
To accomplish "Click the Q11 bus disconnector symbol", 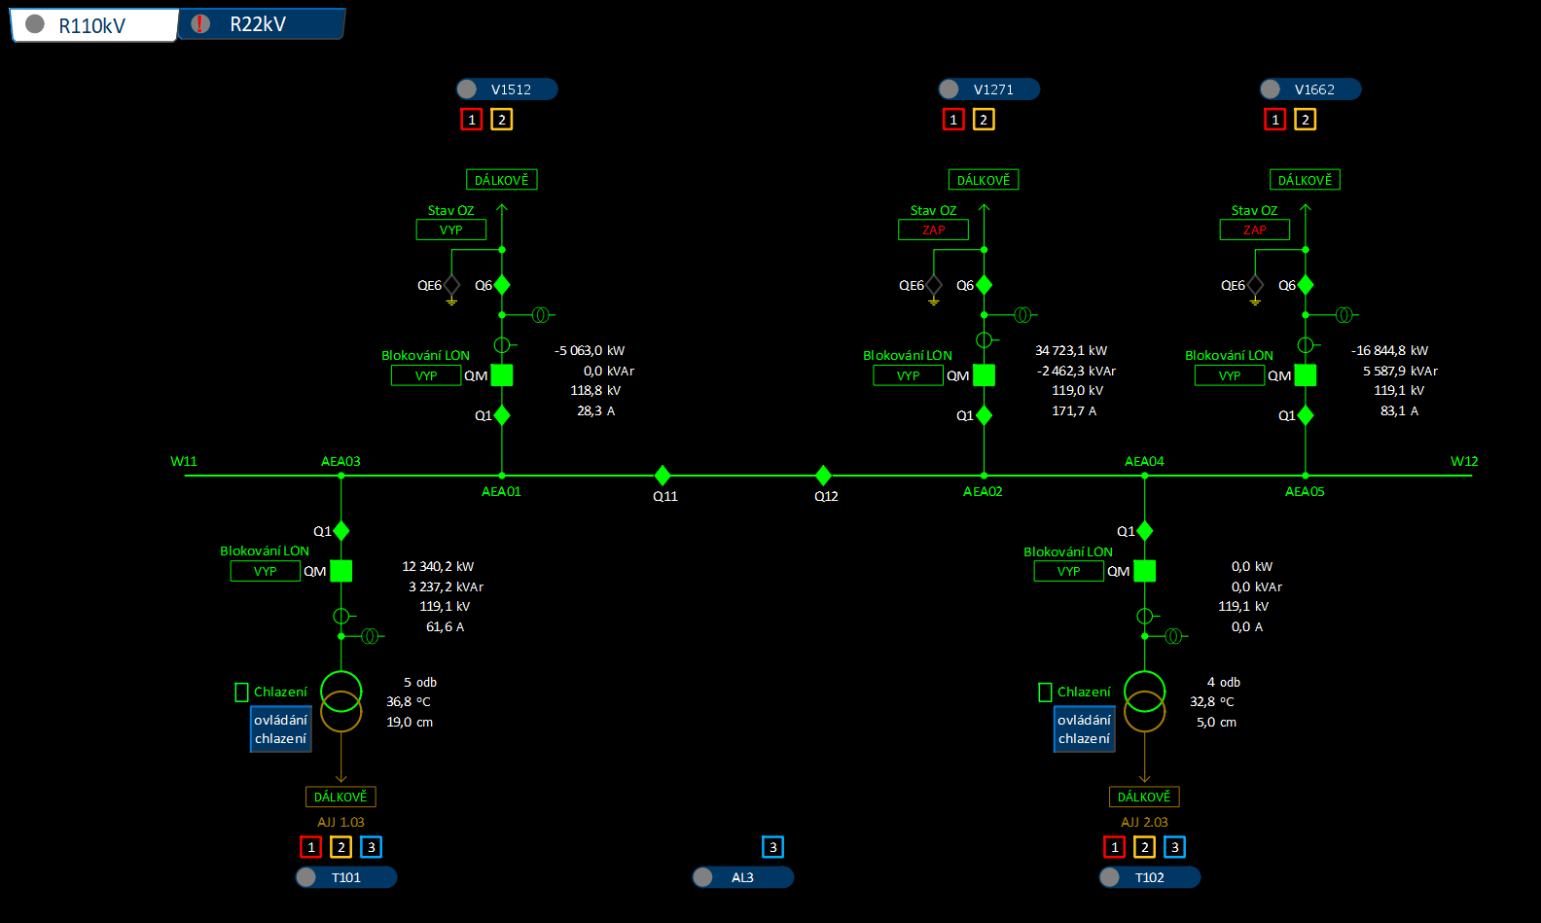I will pyautogui.click(x=663, y=476).
